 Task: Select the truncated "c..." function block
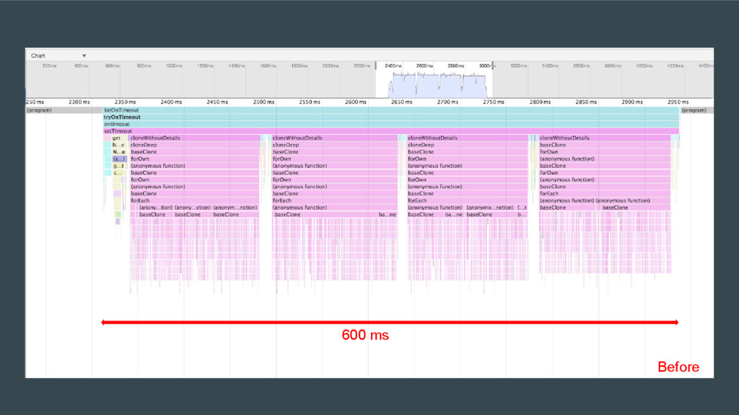(x=118, y=173)
